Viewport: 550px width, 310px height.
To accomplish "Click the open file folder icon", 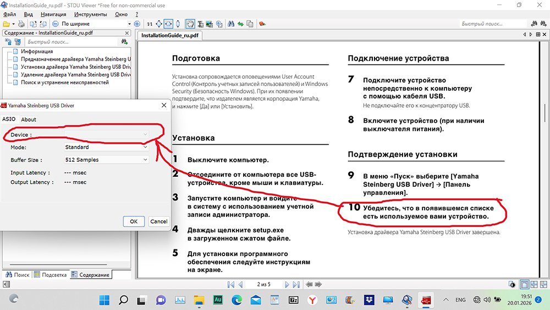I will pyautogui.click(x=6, y=24).
